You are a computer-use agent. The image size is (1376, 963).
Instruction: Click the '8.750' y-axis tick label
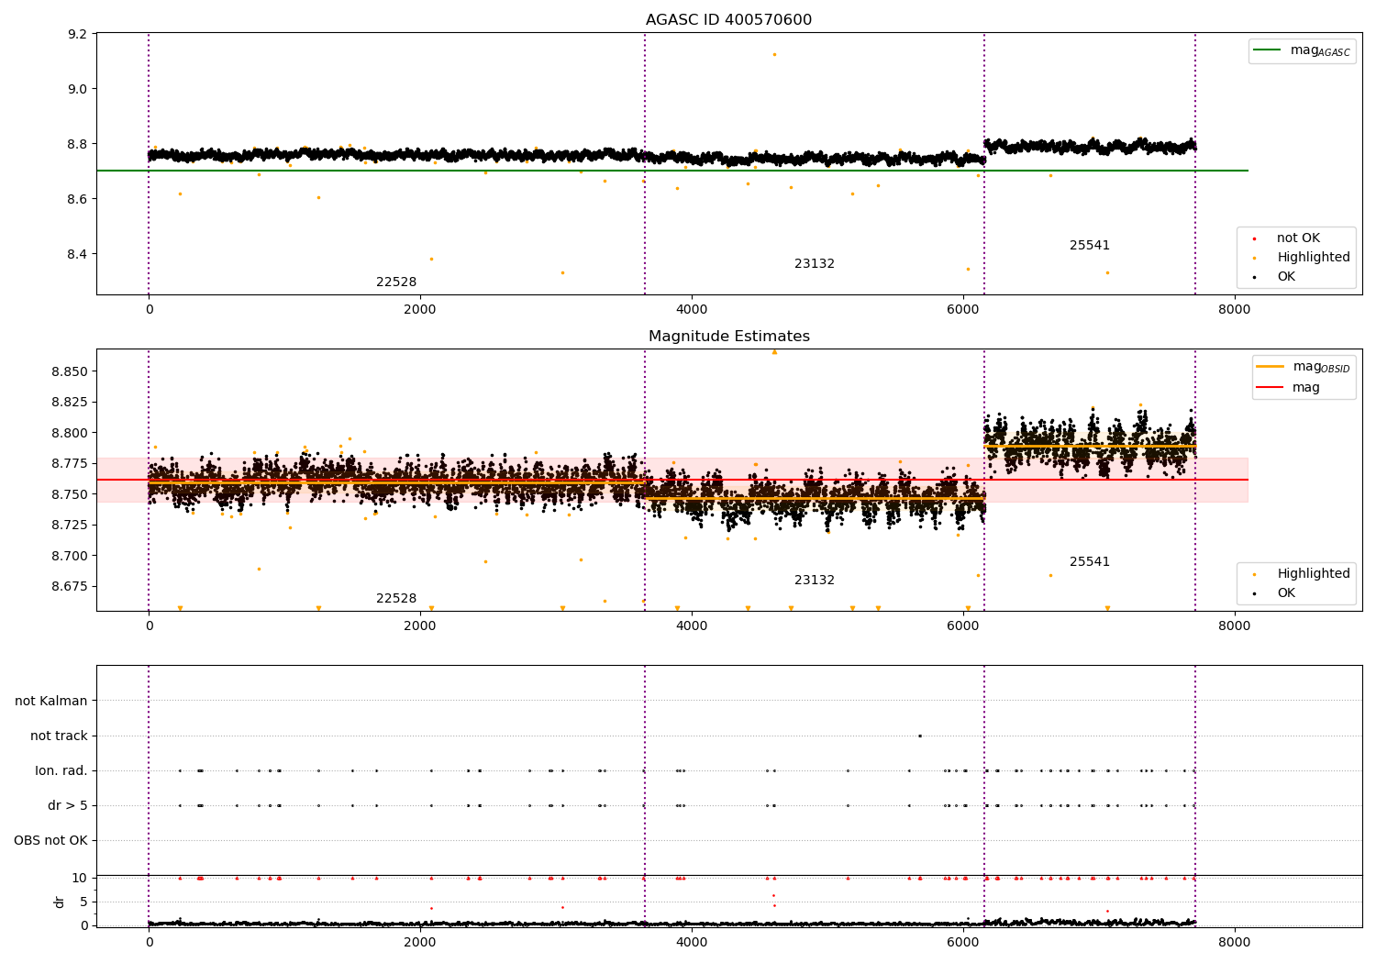pos(71,495)
